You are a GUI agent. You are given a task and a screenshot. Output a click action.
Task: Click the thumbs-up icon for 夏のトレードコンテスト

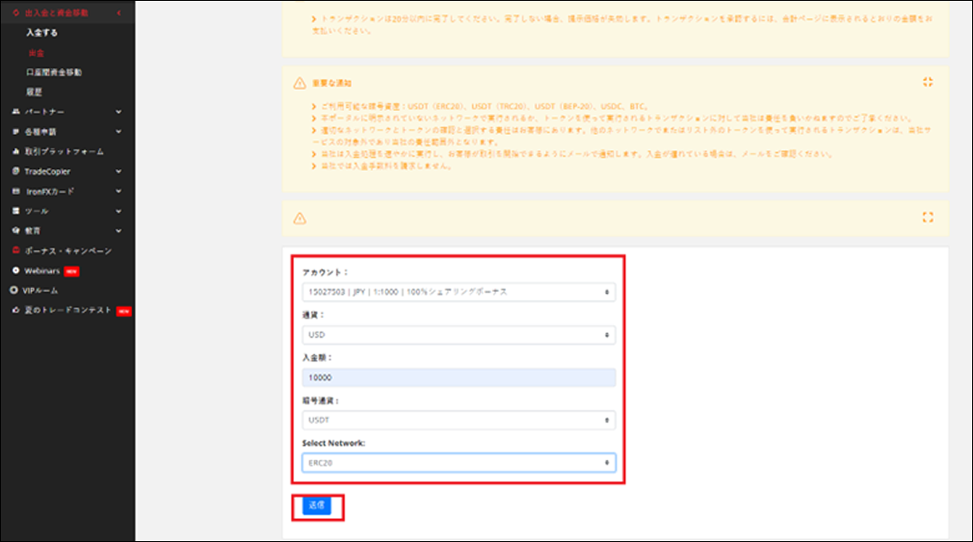[16, 310]
